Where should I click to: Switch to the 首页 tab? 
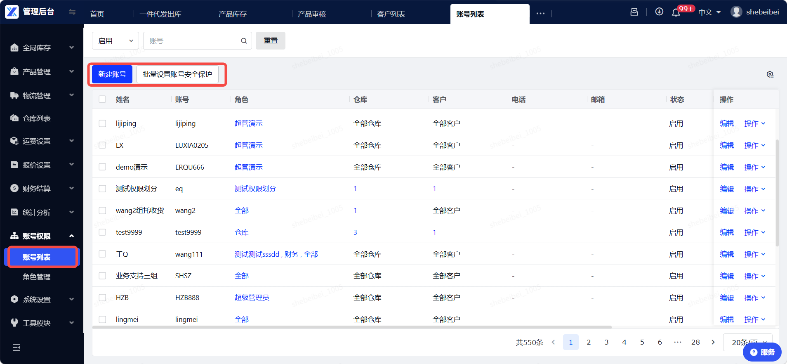click(x=97, y=14)
